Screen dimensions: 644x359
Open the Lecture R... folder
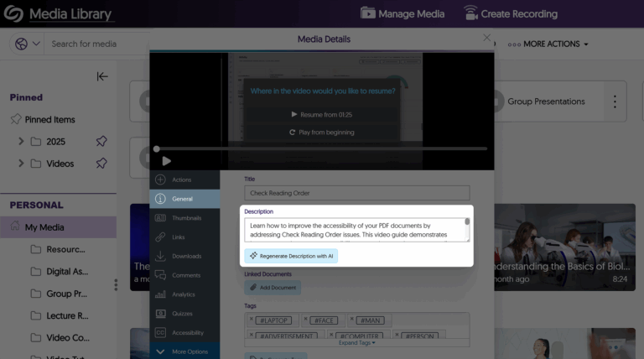point(60,315)
